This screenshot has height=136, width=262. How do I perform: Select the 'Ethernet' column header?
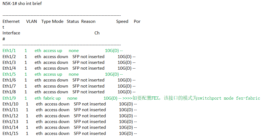[x=11, y=21]
